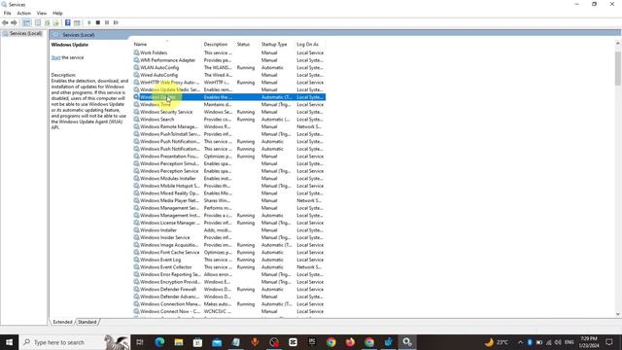The height and width of the screenshot is (350, 622).
Task: Select the Windows Perception Service row
Action: [229, 171]
